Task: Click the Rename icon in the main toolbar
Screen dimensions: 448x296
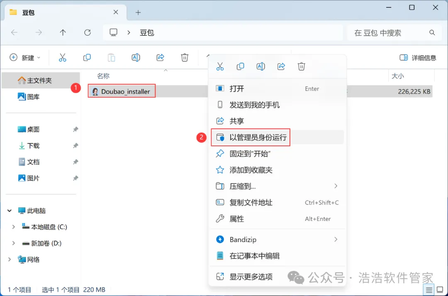Action: pos(136,58)
